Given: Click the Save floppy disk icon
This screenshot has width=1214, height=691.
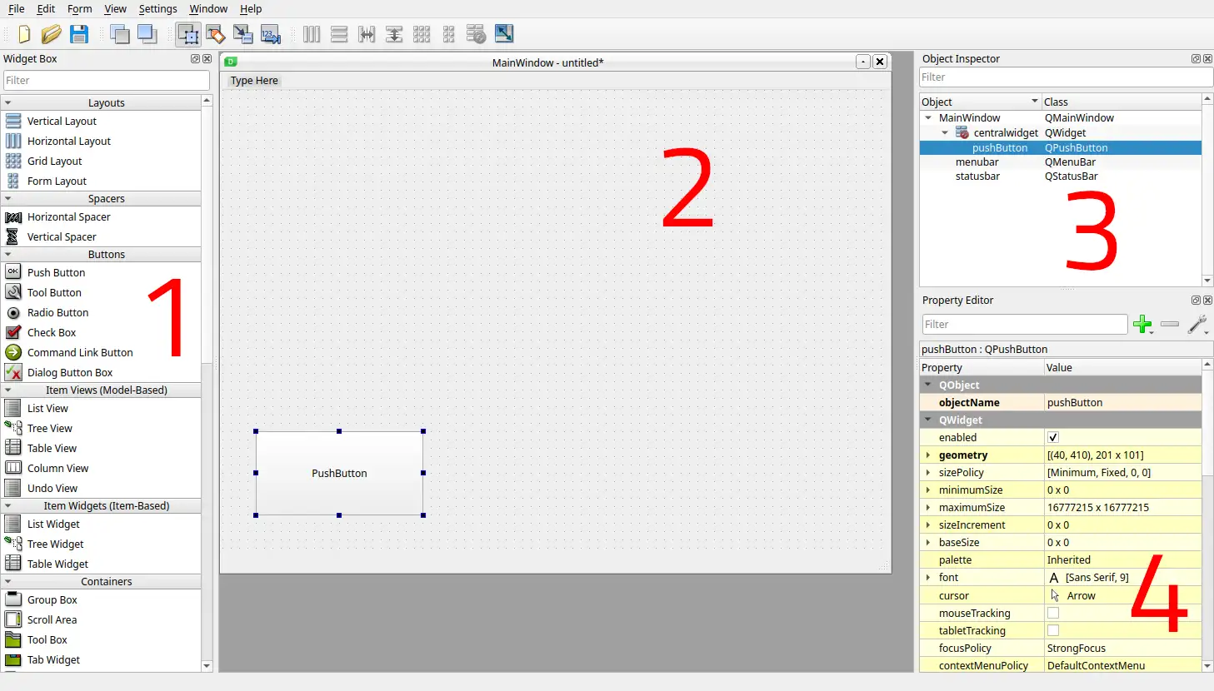Looking at the screenshot, I should 79,34.
